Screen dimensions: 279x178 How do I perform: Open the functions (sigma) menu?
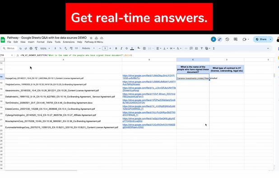(214, 48)
